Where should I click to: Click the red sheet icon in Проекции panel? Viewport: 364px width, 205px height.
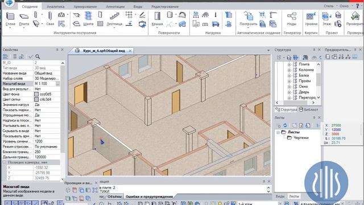click(75, 190)
